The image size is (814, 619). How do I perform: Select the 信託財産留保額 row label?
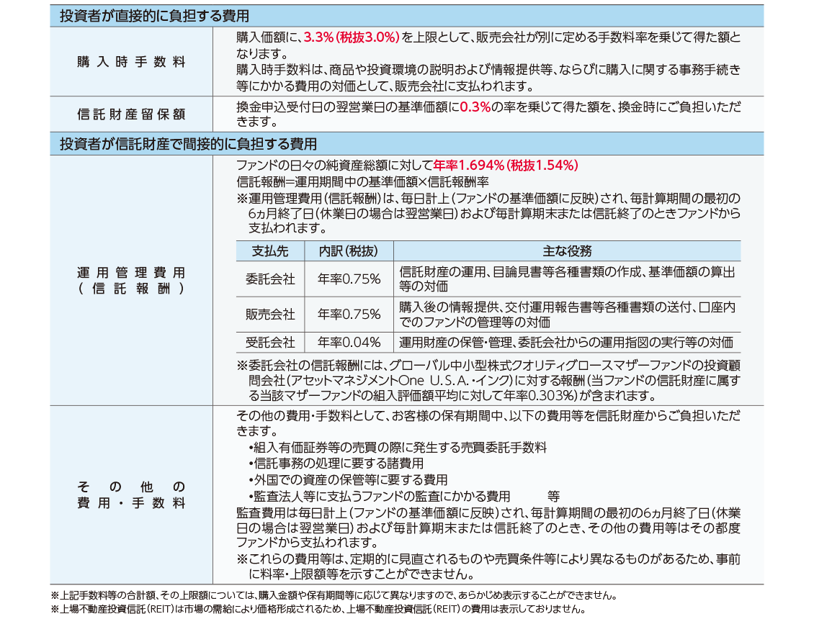[x=131, y=114]
